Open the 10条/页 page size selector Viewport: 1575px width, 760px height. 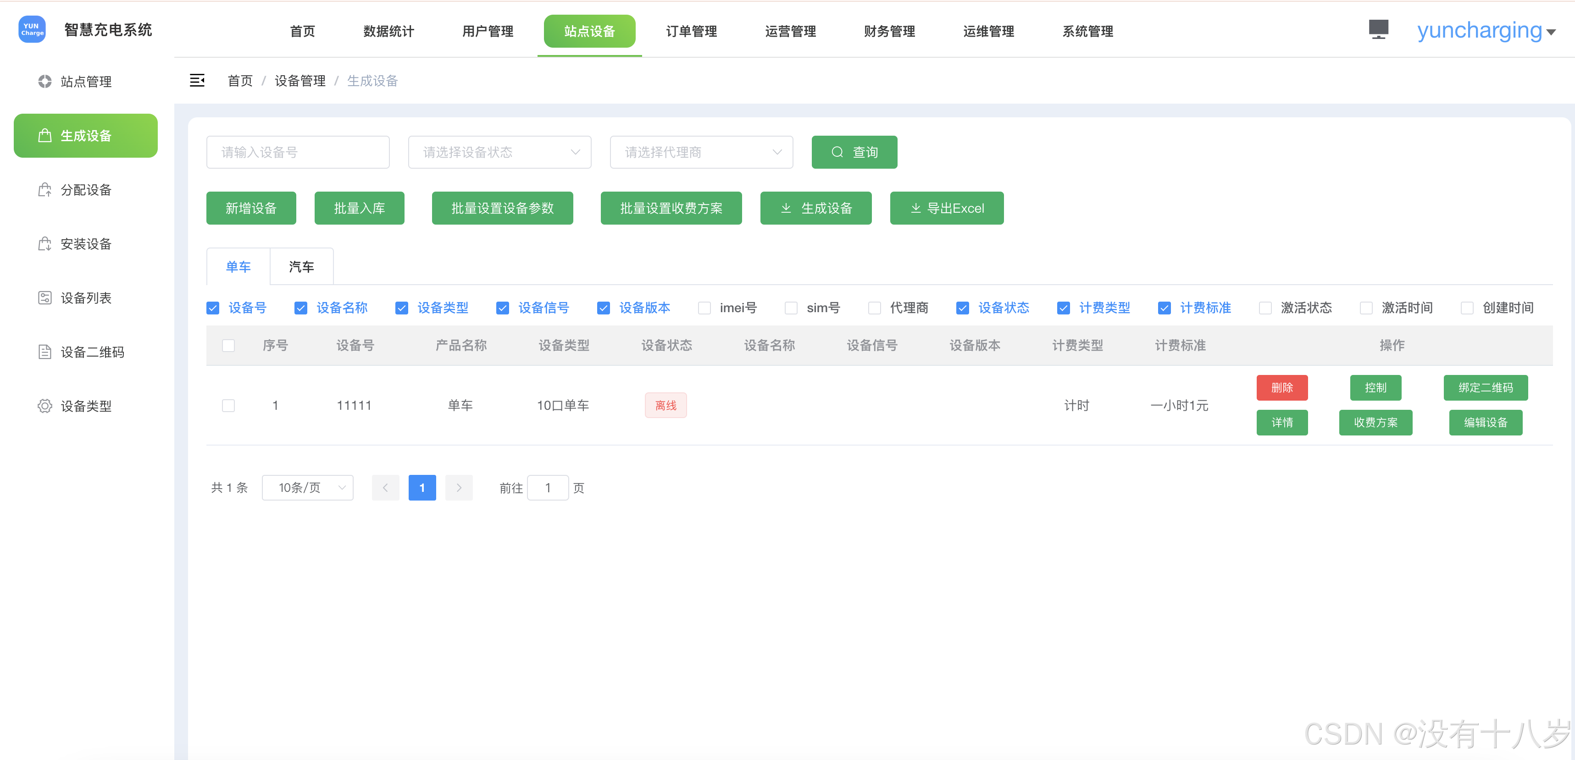[308, 488]
